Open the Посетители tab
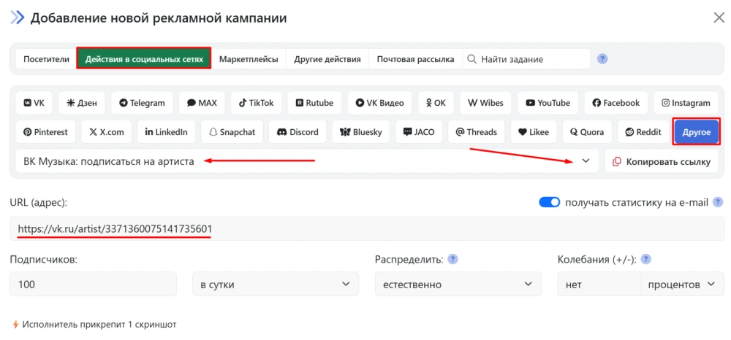Screen dimensions: 731x340 46,59
